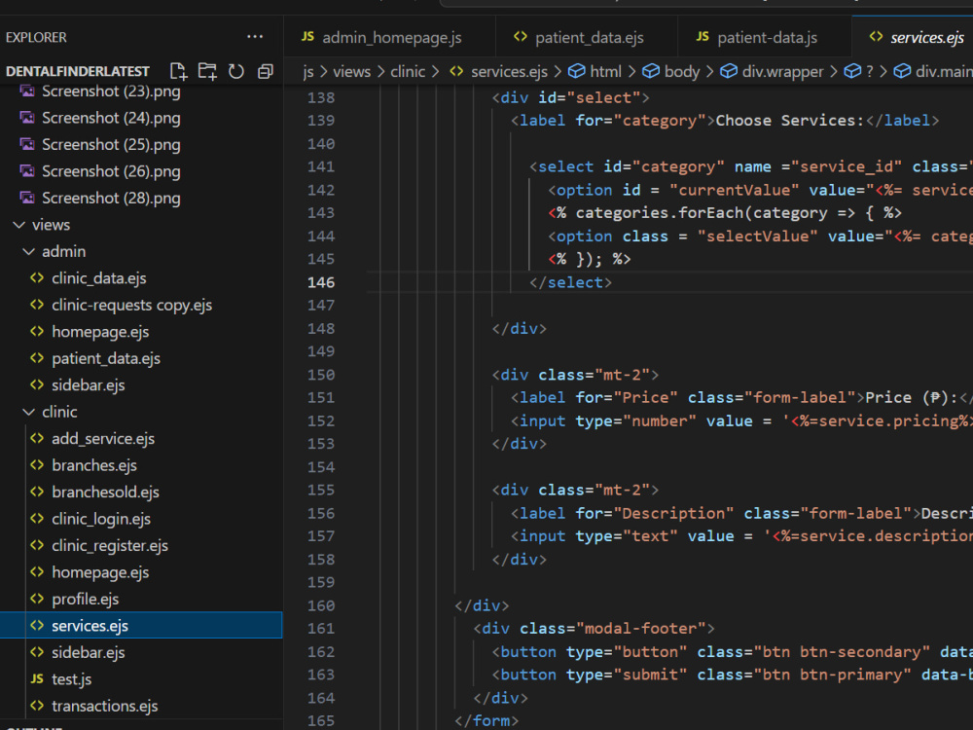Open the clinic breadcrumb dropdown
Viewport: 973px width, 730px height.
point(408,71)
